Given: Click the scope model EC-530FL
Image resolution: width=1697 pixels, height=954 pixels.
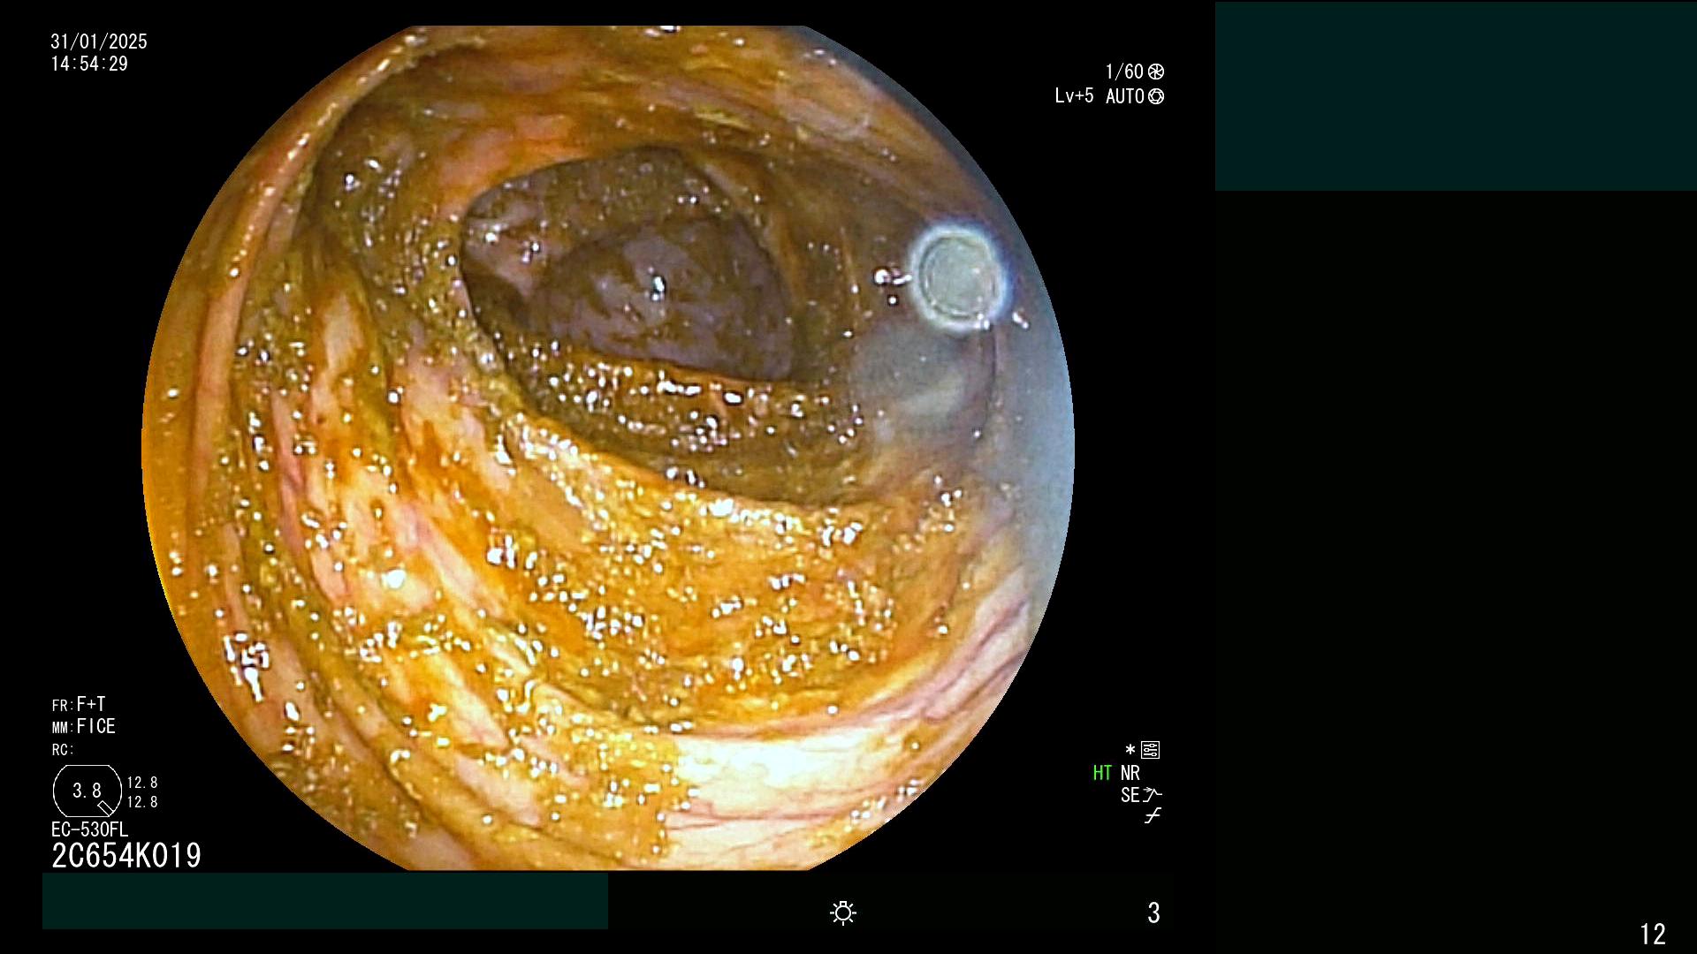Looking at the screenshot, I should coord(89,829).
